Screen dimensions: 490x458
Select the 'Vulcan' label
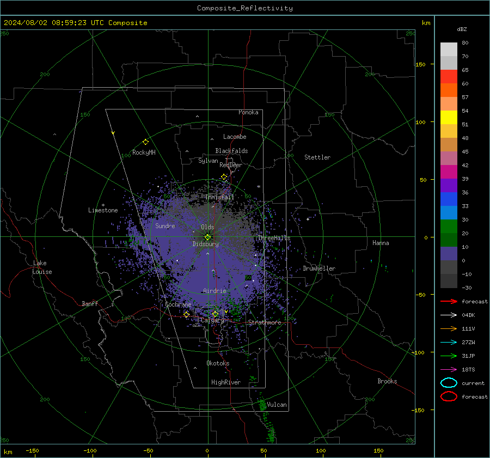277,405
